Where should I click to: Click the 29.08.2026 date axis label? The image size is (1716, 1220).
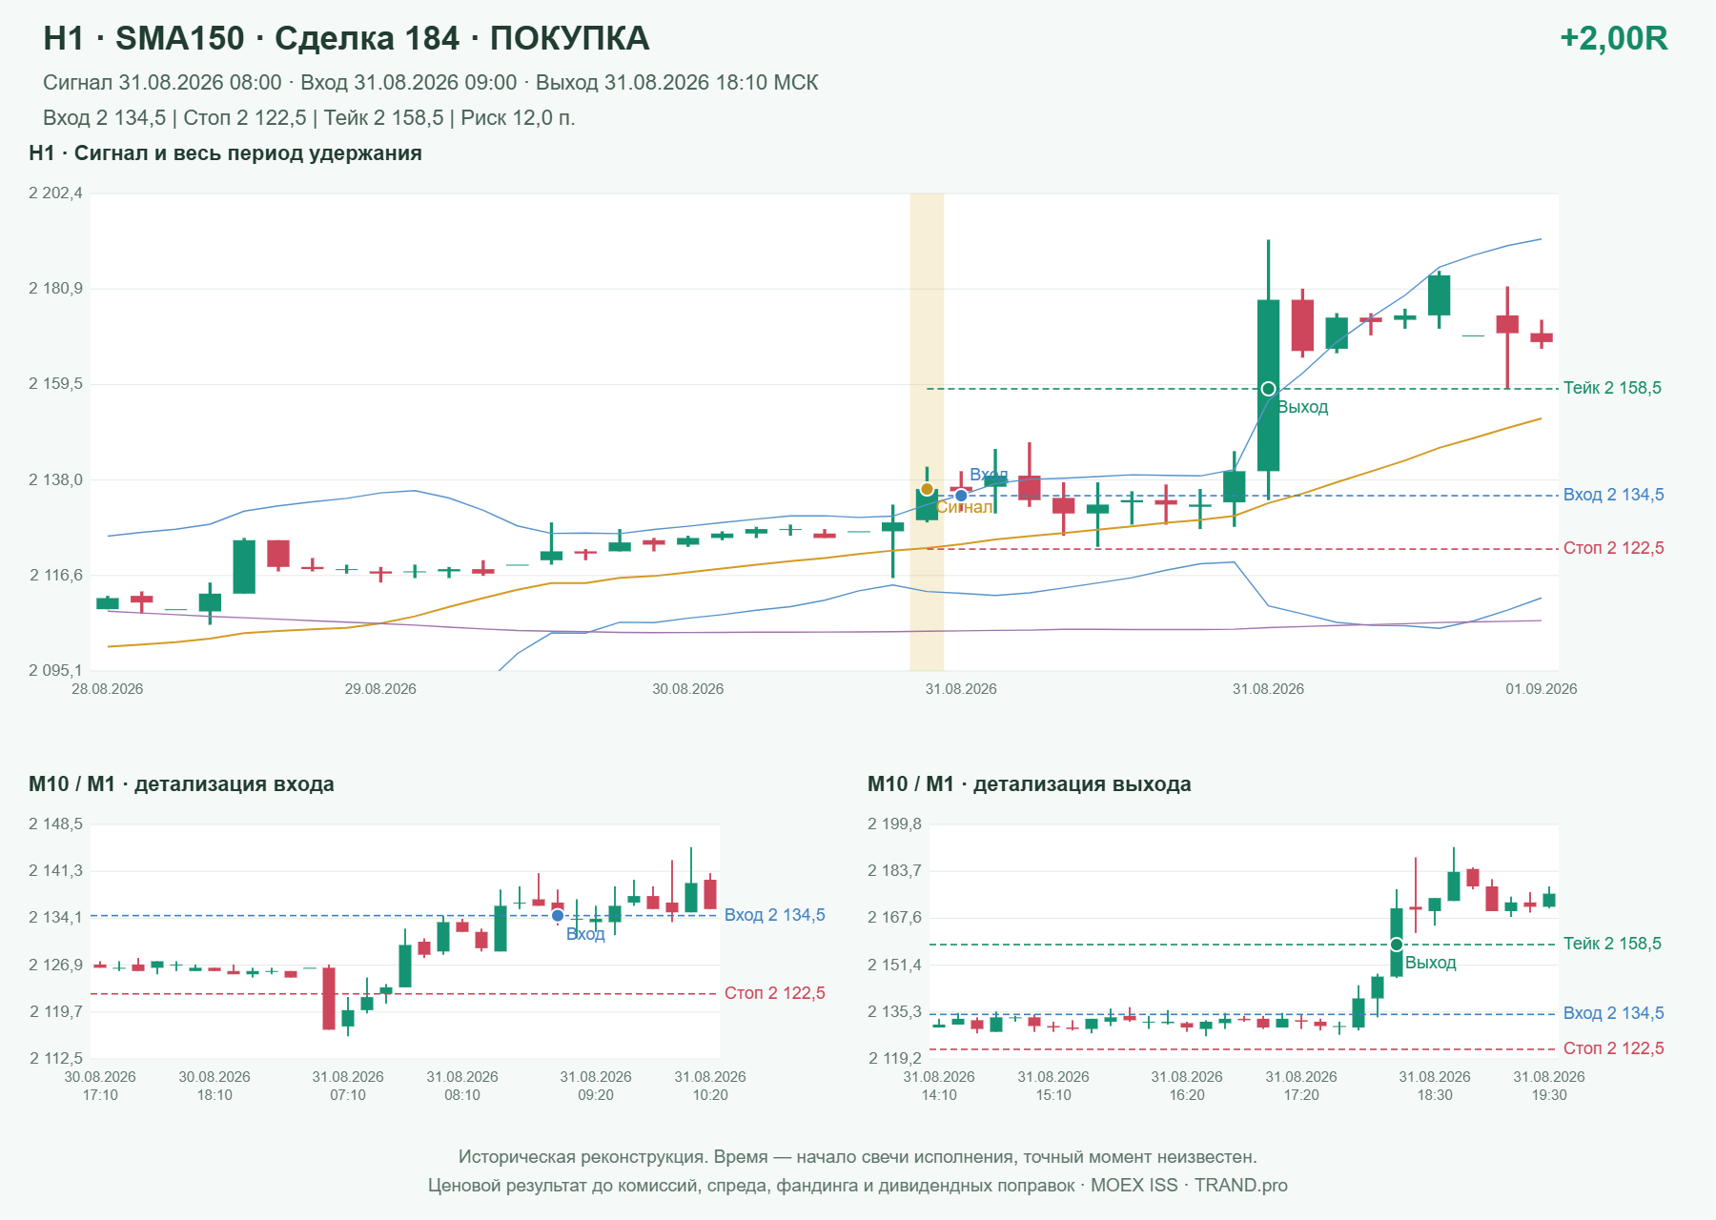pyautogui.click(x=380, y=689)
